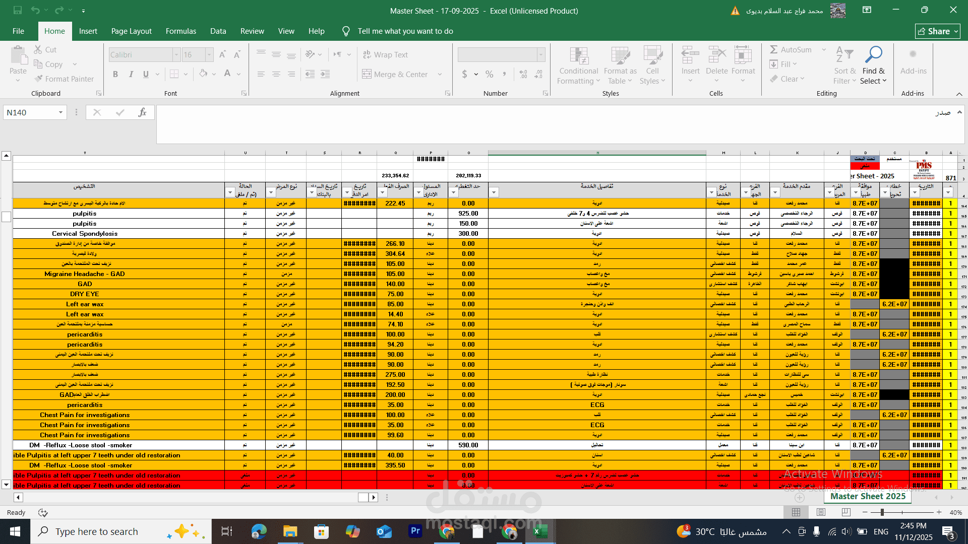Click the horizontal scrollbar left arrow
This screenshot has width=968, height=544.
click(18, 497)
